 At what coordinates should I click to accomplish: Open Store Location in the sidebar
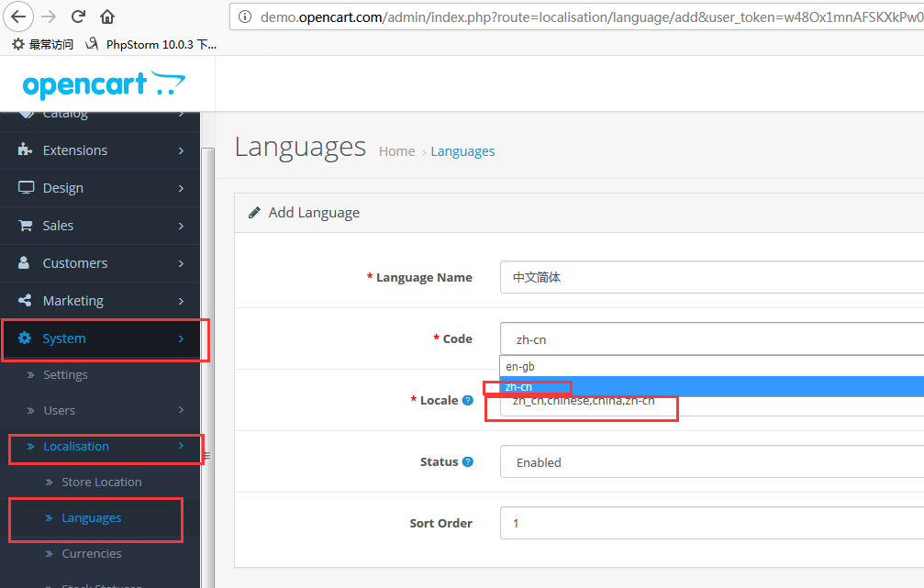(101, 482)
